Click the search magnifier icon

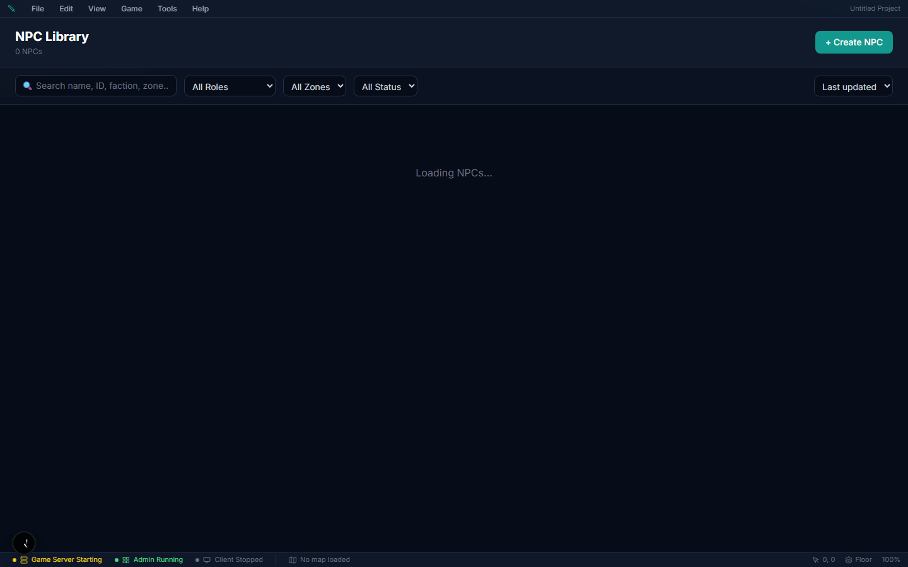click(x=27, y=86)
